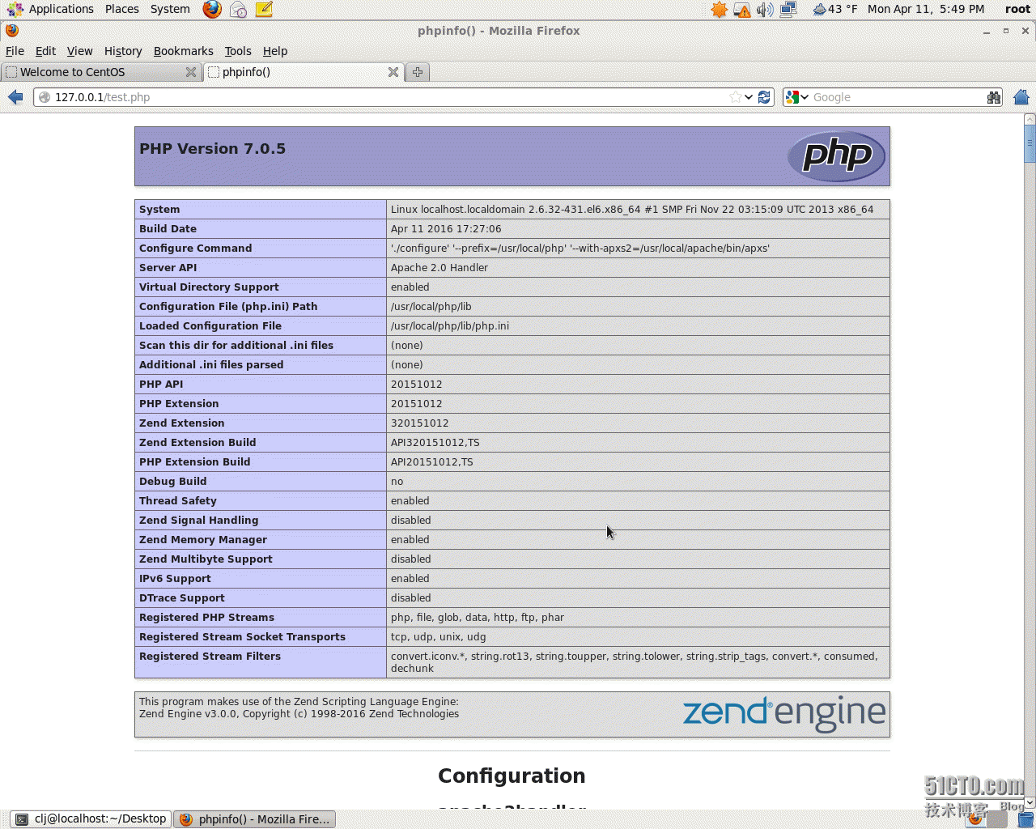Open the note-taking launcher icon in the top panel

[x=264, y=9]
